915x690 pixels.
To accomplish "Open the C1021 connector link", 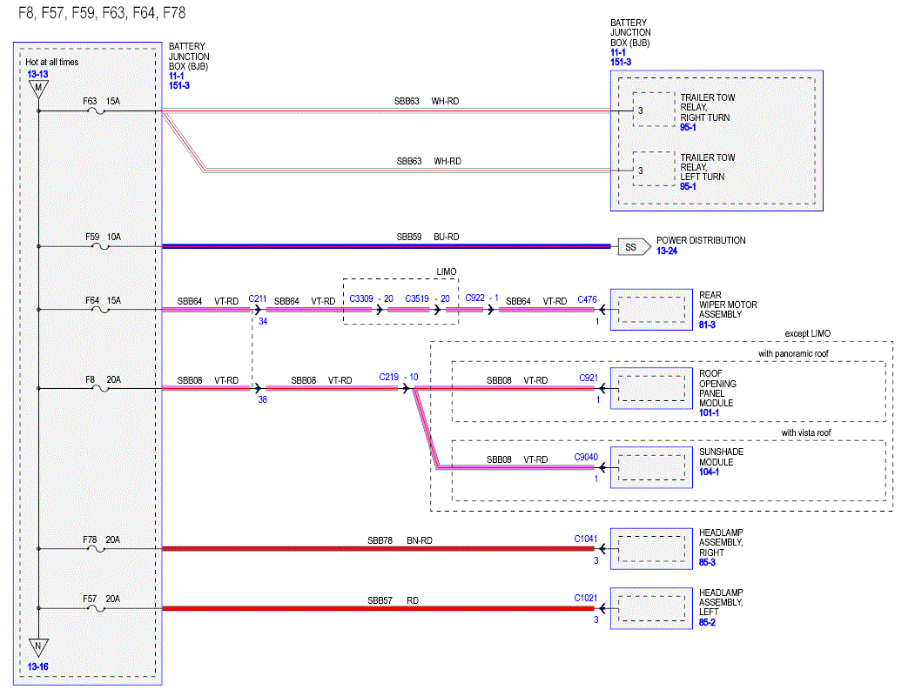I will click(586, 599).
